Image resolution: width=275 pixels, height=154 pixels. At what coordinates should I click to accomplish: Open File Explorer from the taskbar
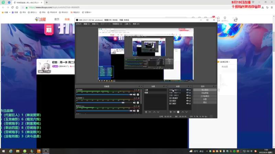coord(18,151)
